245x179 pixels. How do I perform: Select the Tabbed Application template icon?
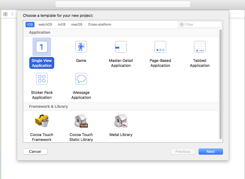200,47
